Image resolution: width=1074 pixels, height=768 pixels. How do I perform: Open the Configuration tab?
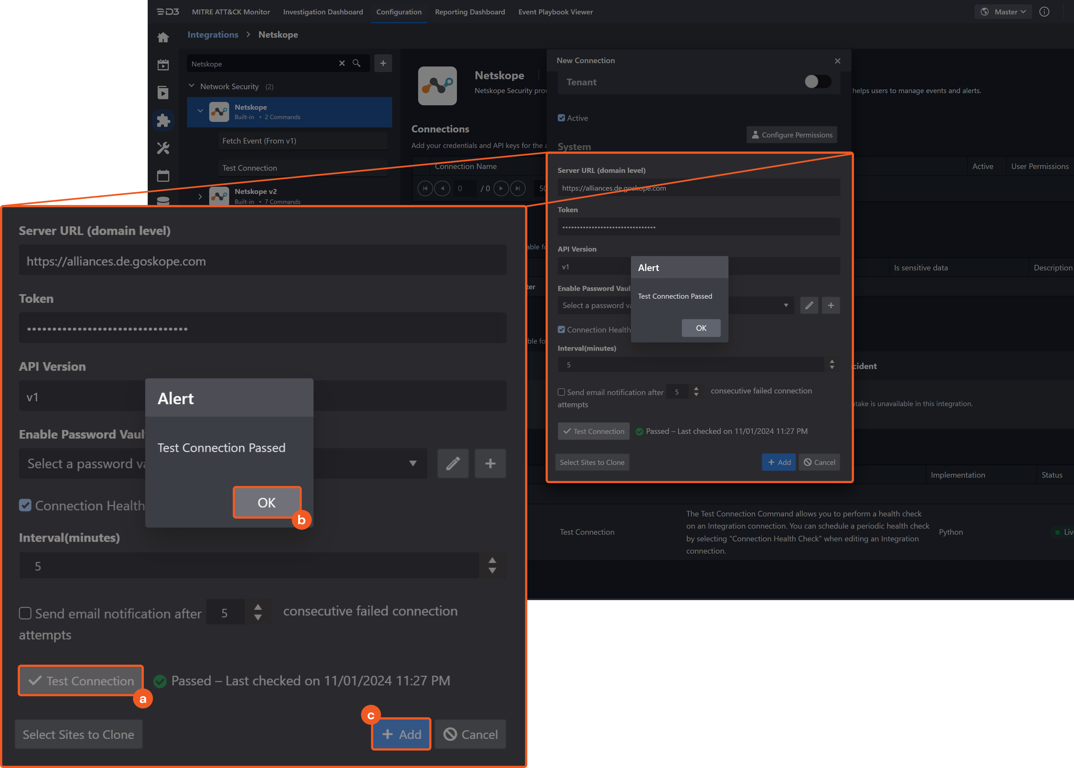(x=399, y=12)
